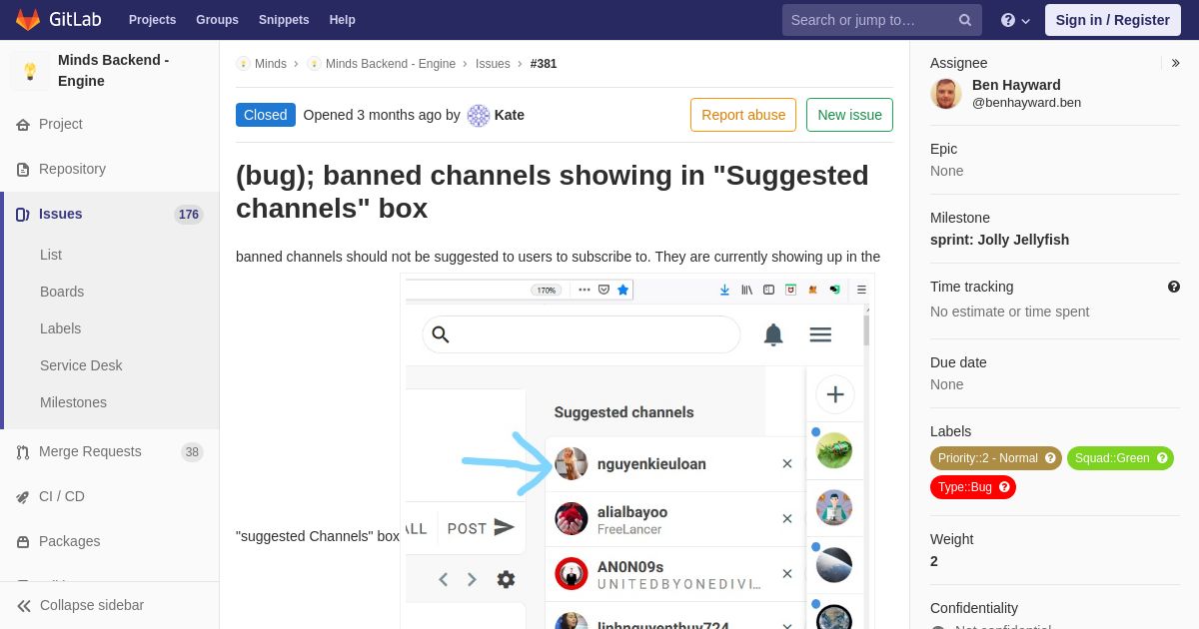Viewport: 1199px width, 629px height.
Task: Click help icon on Type::Bug label
Action: 1004,487
